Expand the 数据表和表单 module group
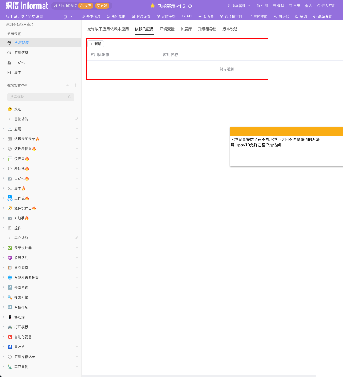The width and height of the screenshot is (343, 377). click(x=3, y=139)
